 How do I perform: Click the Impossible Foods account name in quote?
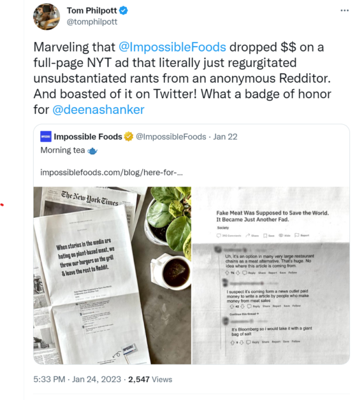88,137
